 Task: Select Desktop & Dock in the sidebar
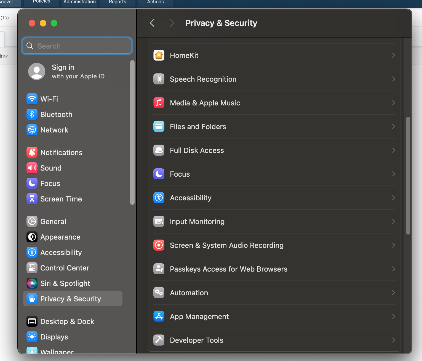tap(67, 322)
